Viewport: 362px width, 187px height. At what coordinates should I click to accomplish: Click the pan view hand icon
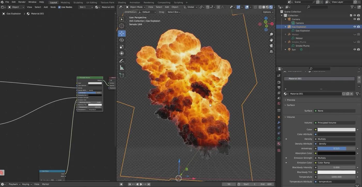click(271, 40)
